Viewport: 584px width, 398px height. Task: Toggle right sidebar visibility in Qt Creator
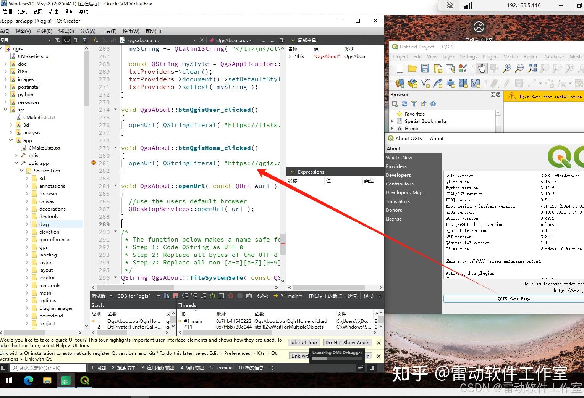click(x=372, y=368)
